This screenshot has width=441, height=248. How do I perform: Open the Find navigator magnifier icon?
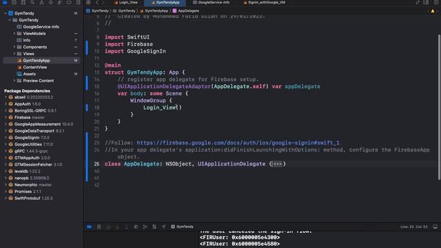(x=32, y=2)
